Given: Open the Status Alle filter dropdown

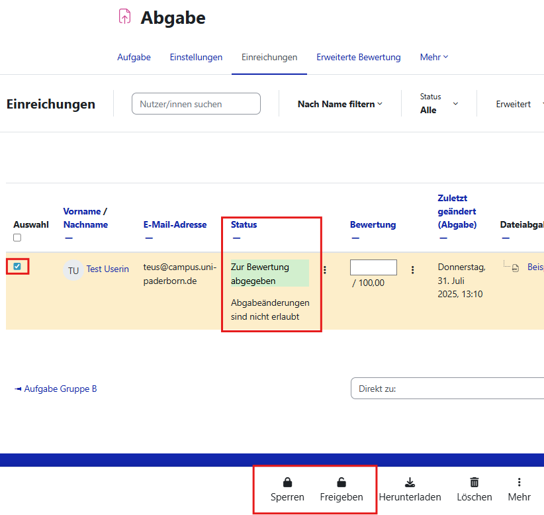Looking at the screenshot, I should (x=439, y=104).
